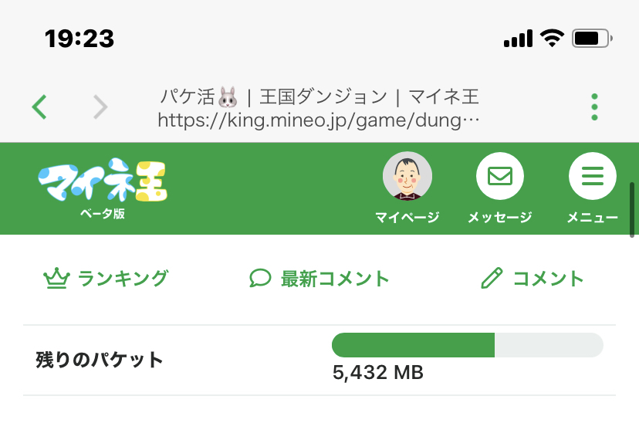Screen dimensions: 639x440
Task: Tap the マイページ label text
Action: [407, 218]
